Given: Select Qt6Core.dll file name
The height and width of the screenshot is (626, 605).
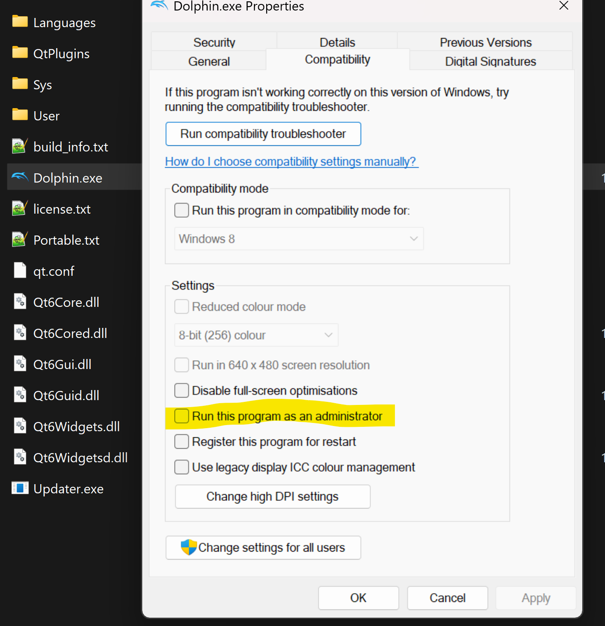Looking at the screenshot, I should [x=66, y=302].
